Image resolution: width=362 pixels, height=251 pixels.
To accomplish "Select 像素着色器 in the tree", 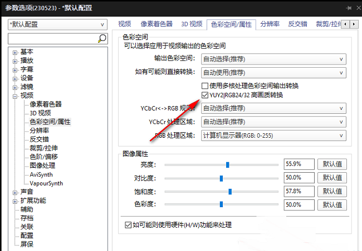I will 46,104.
